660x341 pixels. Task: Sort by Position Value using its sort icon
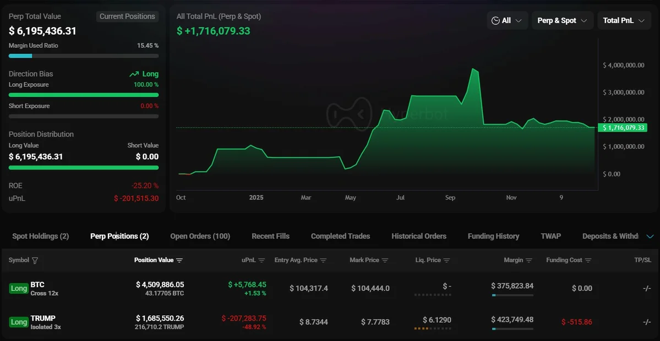pyautogui.click(x=179, y=261)
